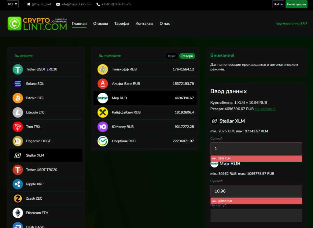The image size is (313, 228).
Task: Click the Круглосуточно 24/7 text
Action: point(291,24)
